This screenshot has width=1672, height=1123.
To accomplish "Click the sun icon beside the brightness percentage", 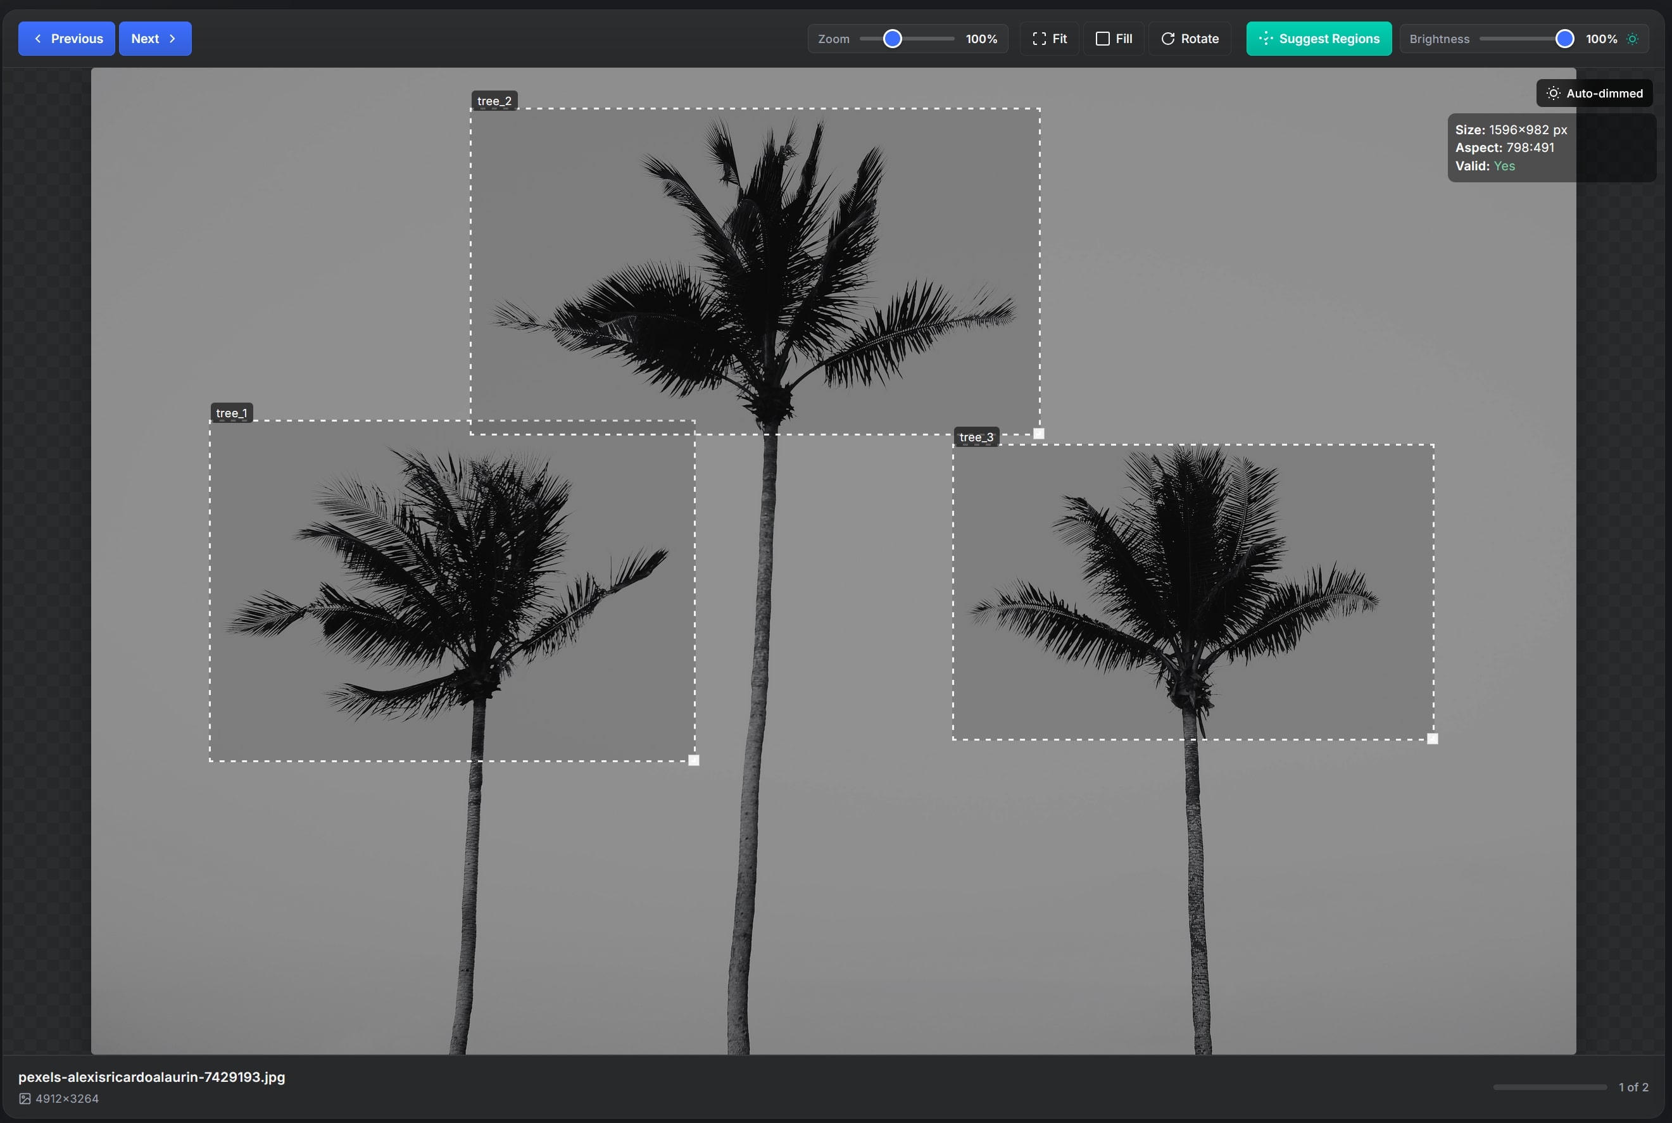I will pyautogui.click(x=1632, y=39).
